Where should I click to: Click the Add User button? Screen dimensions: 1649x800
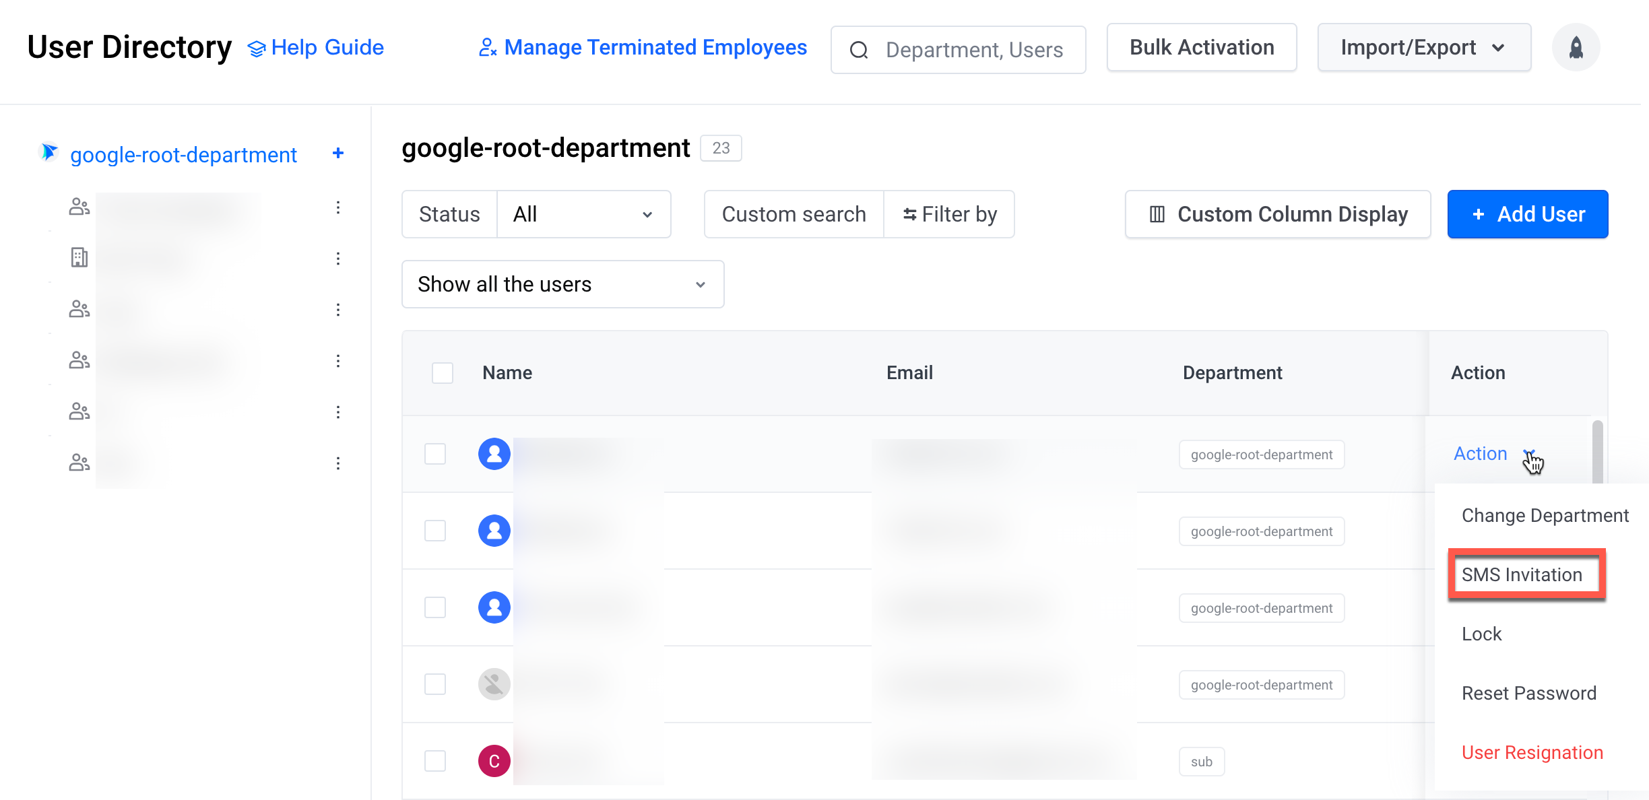point(1528,214)
